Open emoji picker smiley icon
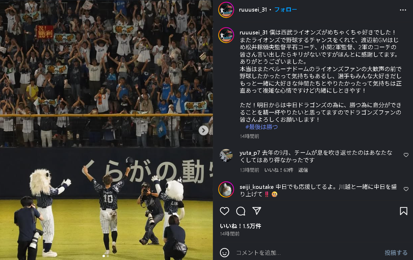 pos(225,253)
